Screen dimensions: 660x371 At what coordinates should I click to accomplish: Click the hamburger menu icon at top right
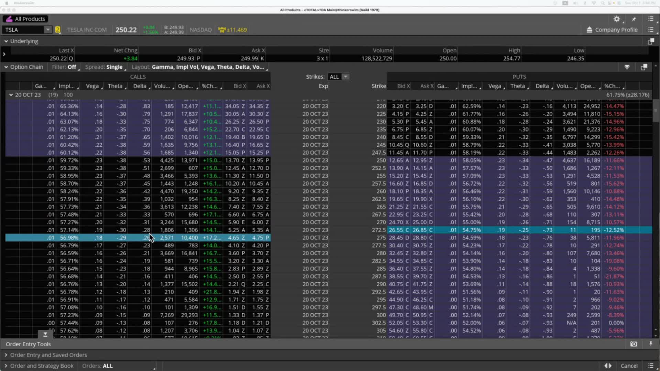pyautogui.click(x=651, y=19)
